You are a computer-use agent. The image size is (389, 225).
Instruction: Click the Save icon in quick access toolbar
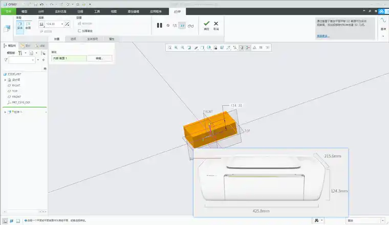pyautogui.click(x=35, y=4)
